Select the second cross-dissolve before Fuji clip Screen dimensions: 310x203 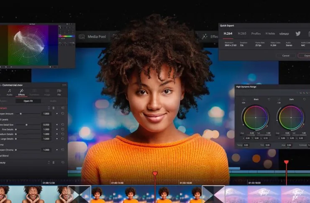213,194
